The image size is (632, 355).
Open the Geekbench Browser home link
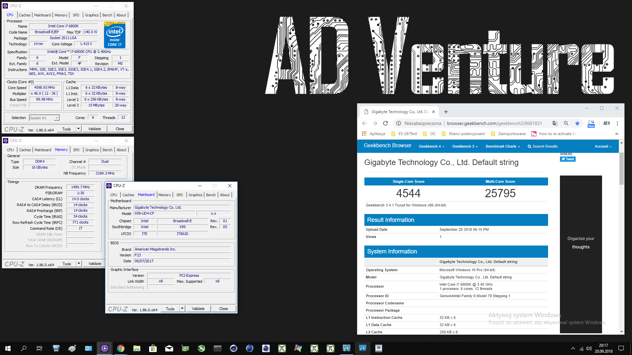[x=387, y=146]
